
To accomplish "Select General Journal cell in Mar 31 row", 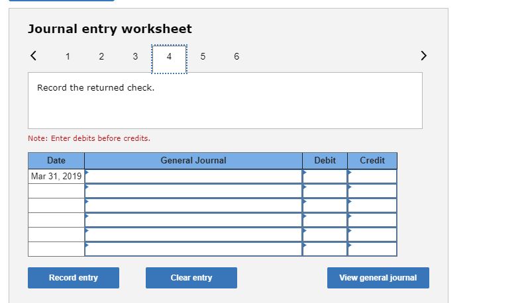I will pos(193,176).
